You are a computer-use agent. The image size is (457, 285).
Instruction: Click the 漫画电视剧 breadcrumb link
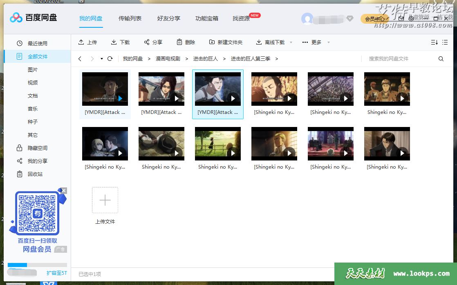tap(168, 59)
